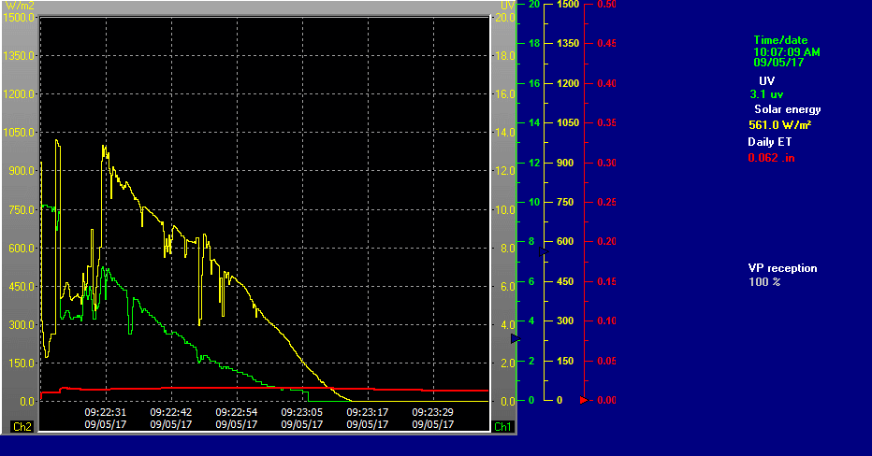This screenshot has width=872, height=456.
Task: Click the '09:22:42' time tick label
Action: 170,413
